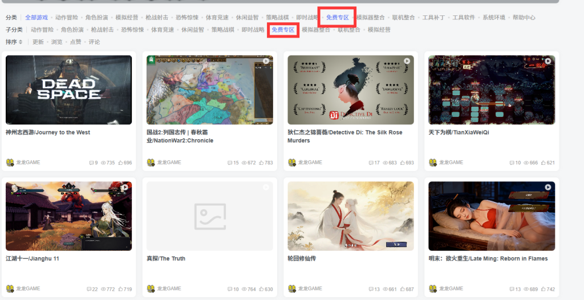Click the comment icon on 江湖十一/Jianghu 11 card
This screenshot has width=584, height=300.
[x=88, y=289]
